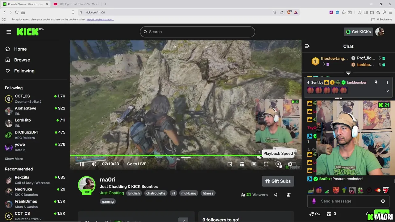The image size is (395, 222).
Task: Insert the fireball emote
Action: coord(377,190)
